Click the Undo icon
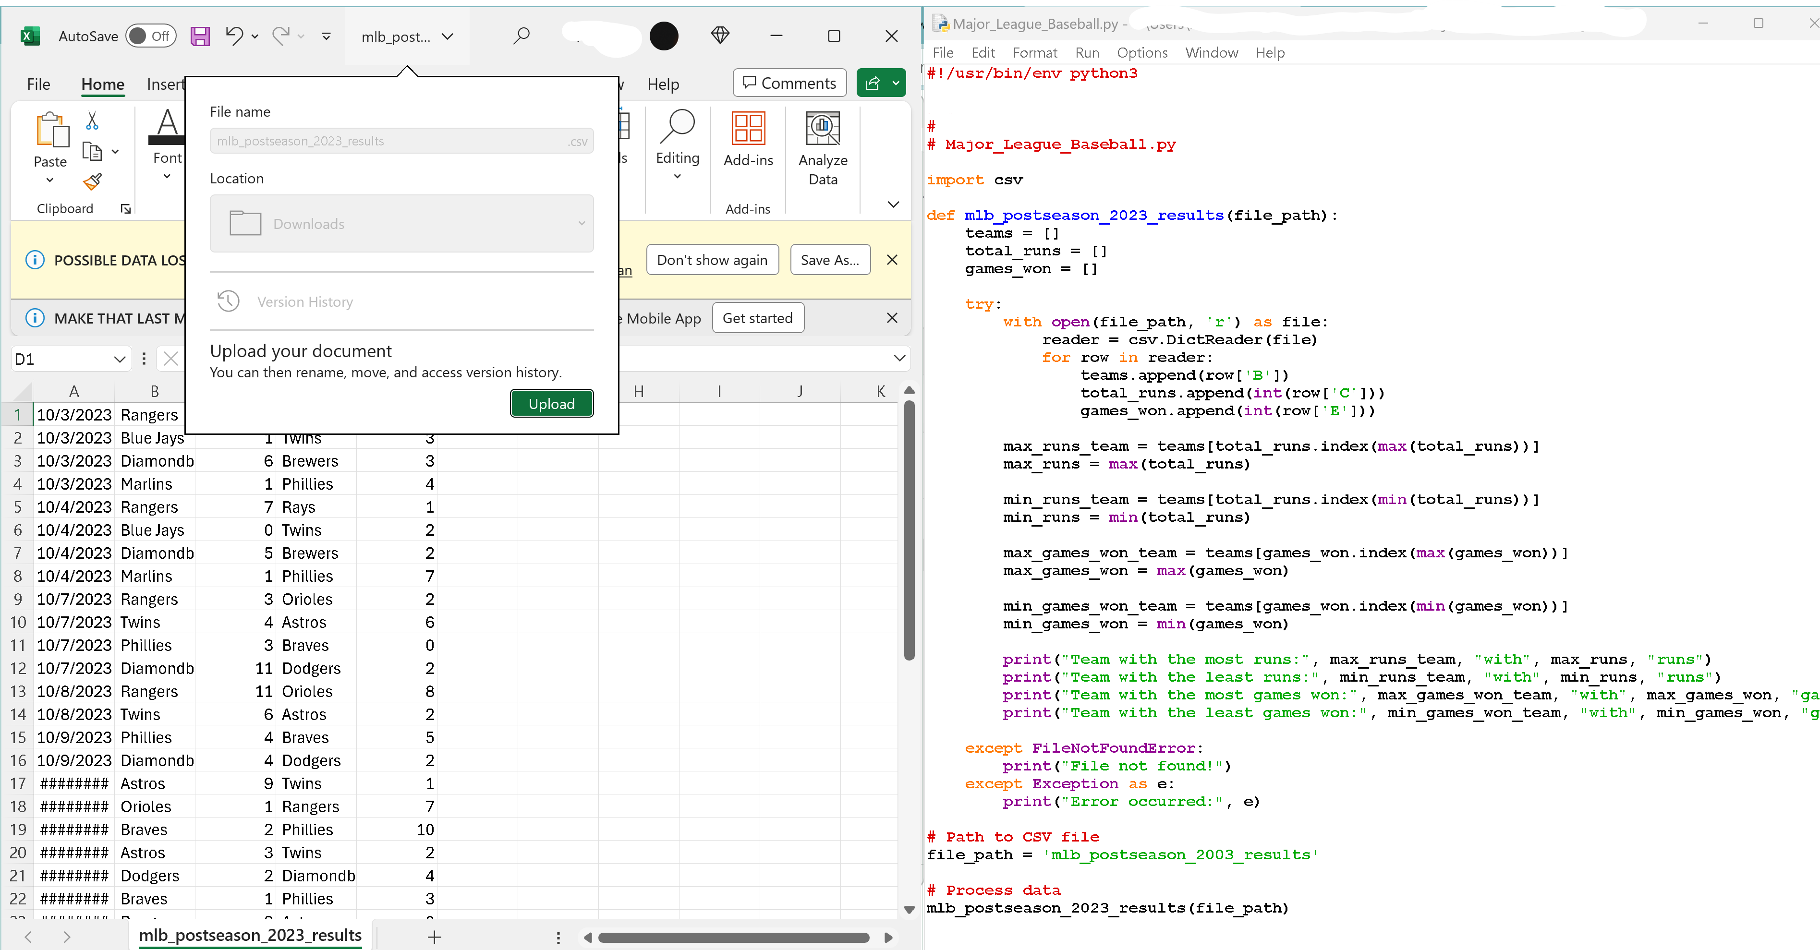Image resolution: width=1820 pixels, height=950 pixels. (233, 36)
